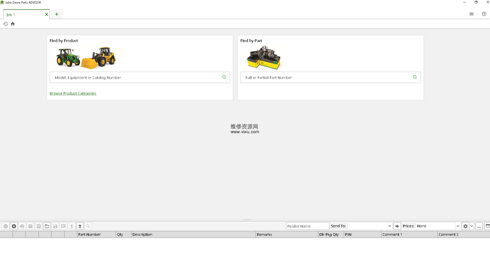This screenshot has width=490, height=258.
Task: Click the Comment 2 column header
Action: 464,235
